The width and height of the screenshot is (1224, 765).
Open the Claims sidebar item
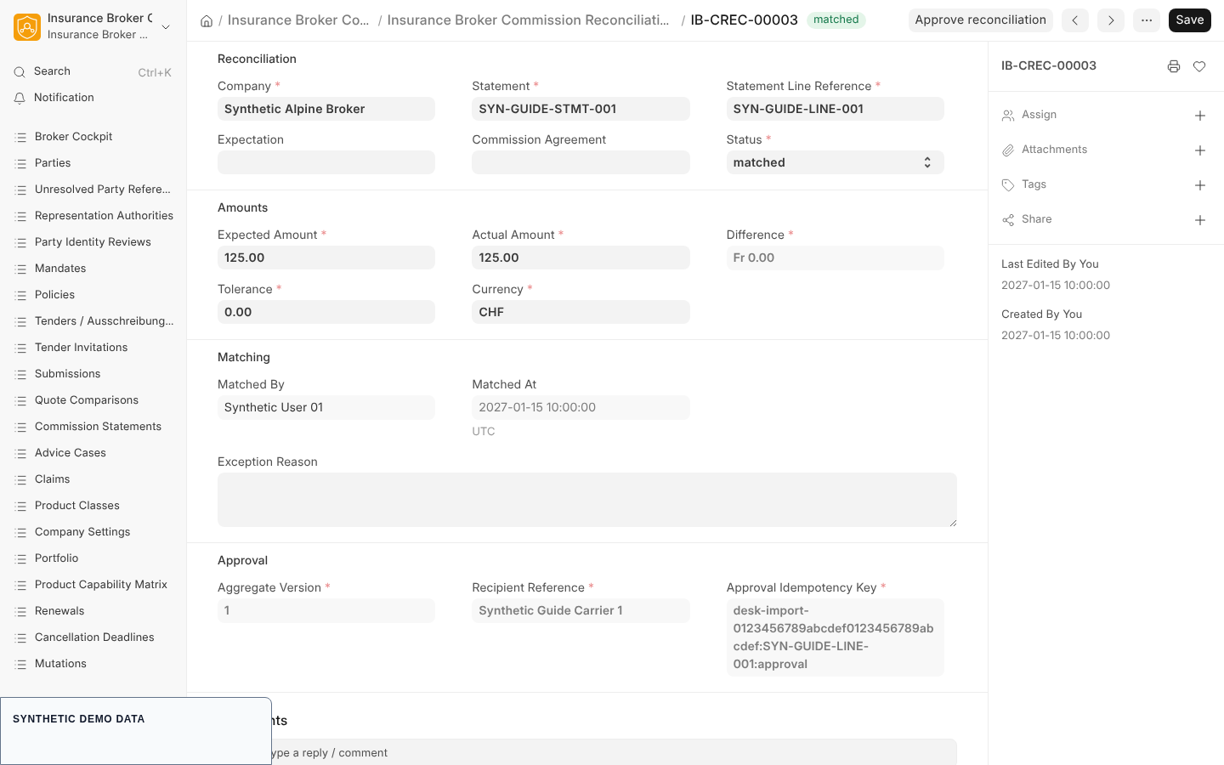(x=93, y=479)
